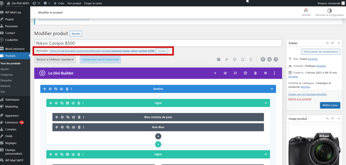Click Retour à l'éditeur standard button
346x165 pixels.
point(55,59)
